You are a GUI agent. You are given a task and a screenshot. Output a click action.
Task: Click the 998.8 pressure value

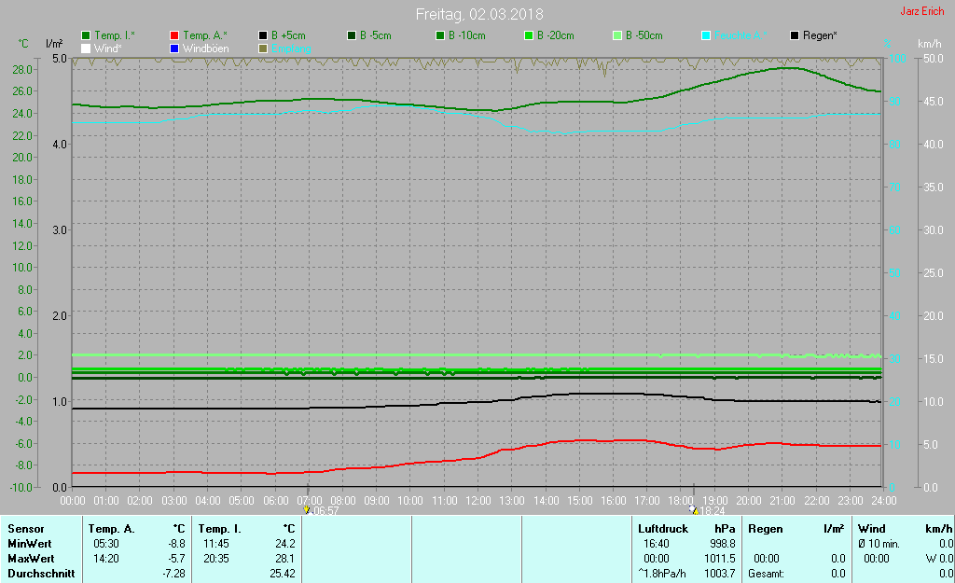723,544
